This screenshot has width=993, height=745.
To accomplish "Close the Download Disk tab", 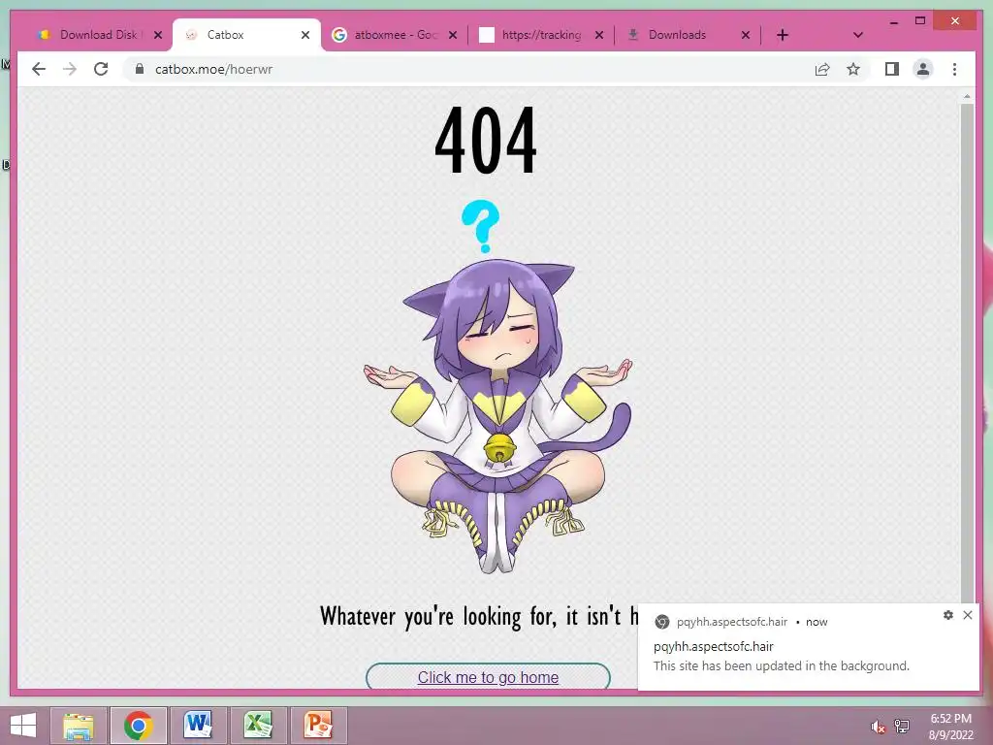I will point(158,35).
